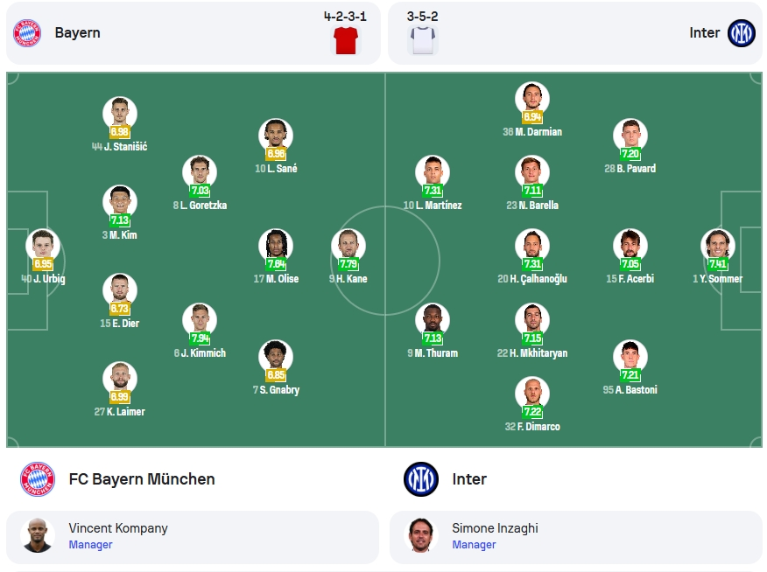
Task: Open the Inter club crest in the header
Action: click(741, 33)
